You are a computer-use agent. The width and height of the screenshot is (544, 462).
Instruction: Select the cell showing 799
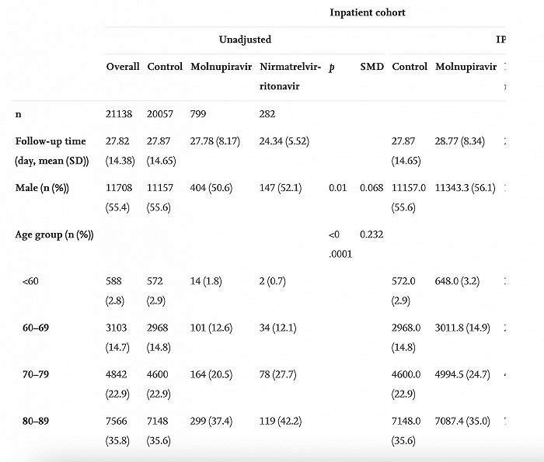click(x=198, y=114)
